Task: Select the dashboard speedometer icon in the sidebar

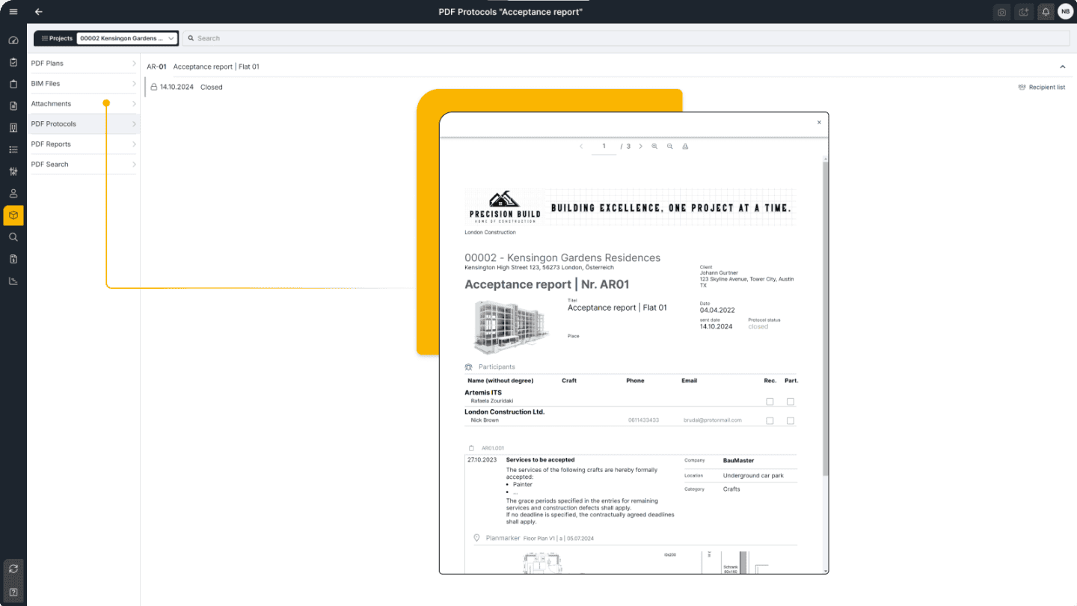Action: [x=13, y=40]
